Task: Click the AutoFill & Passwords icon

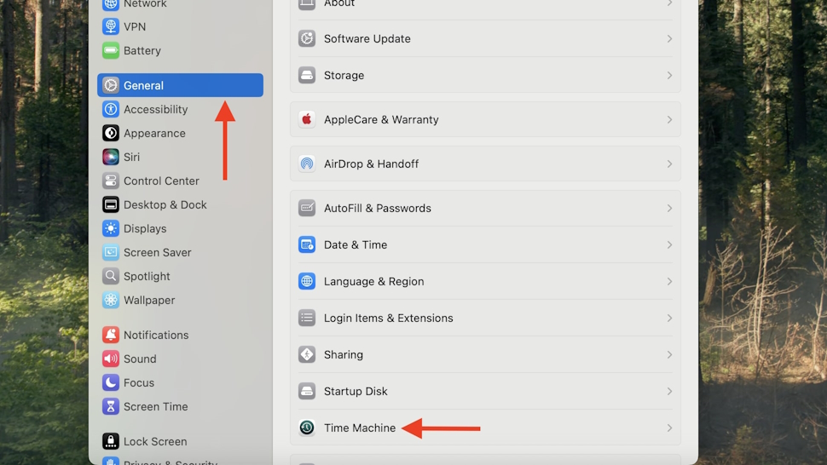Action: (307, 208)
